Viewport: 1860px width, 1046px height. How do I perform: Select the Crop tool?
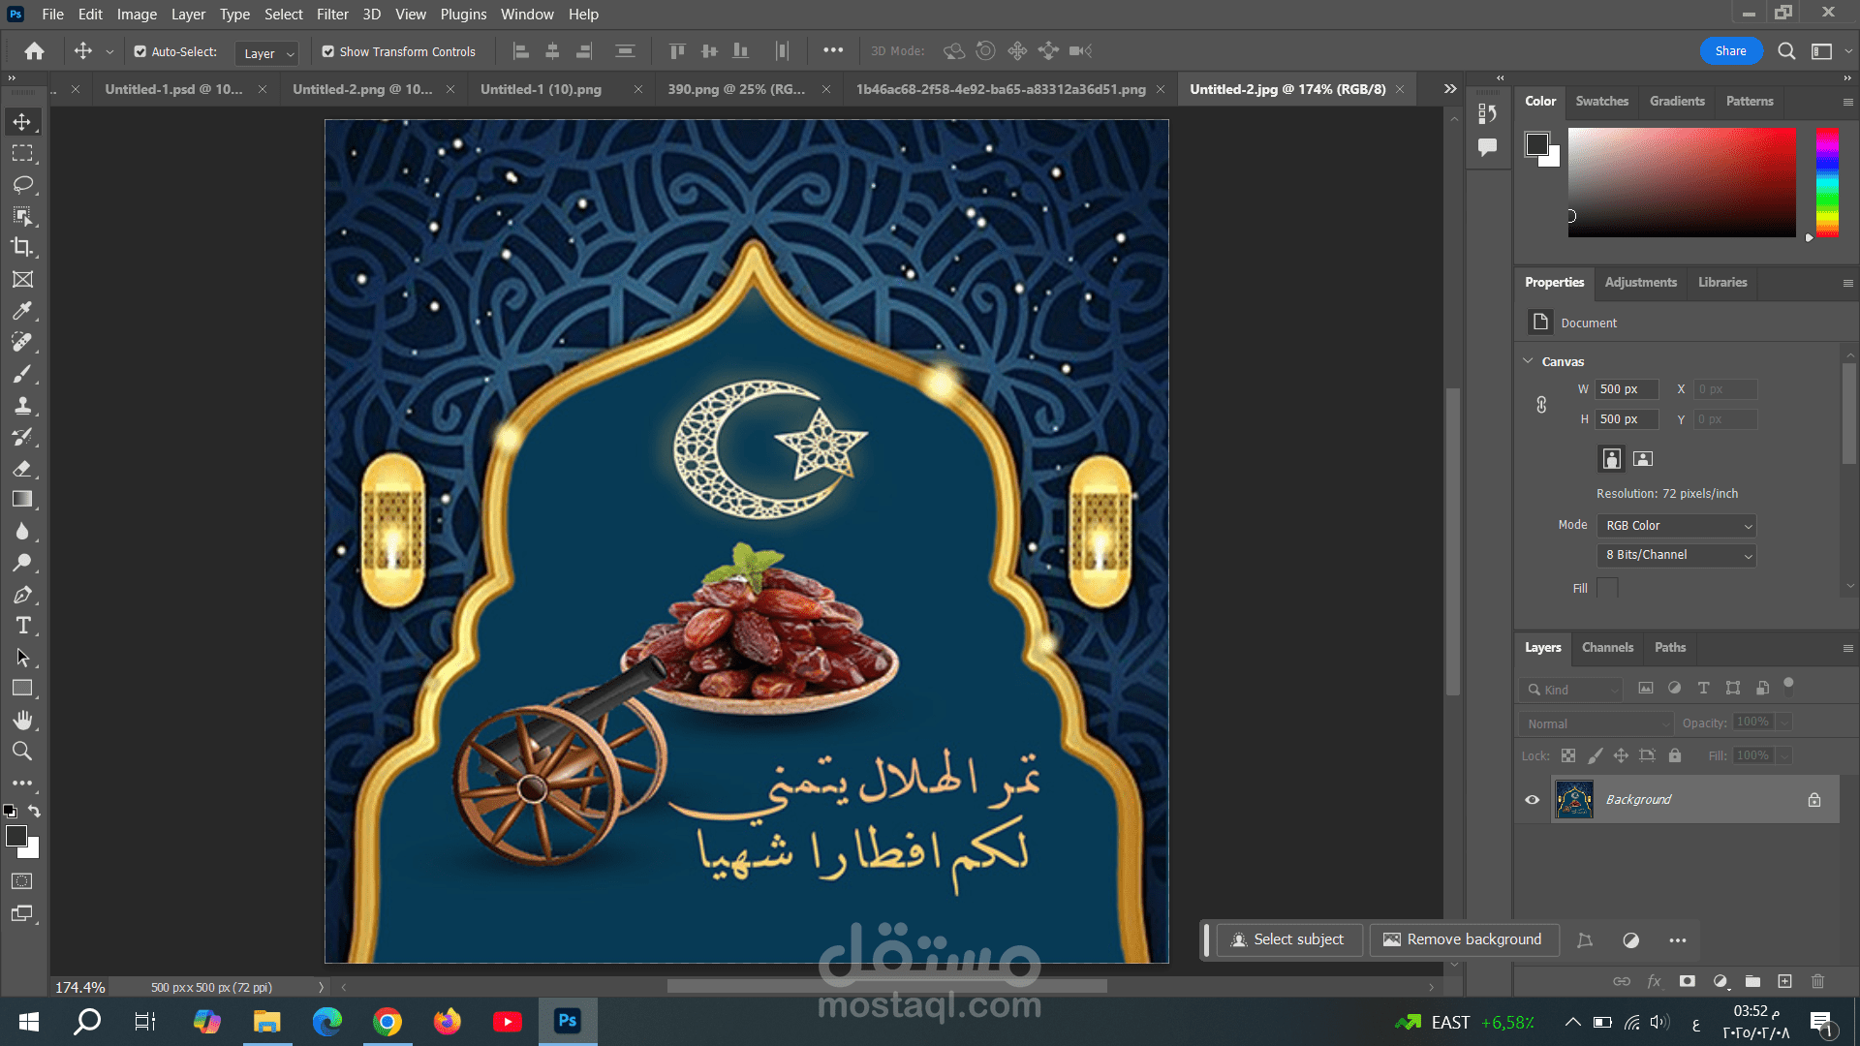22,247
